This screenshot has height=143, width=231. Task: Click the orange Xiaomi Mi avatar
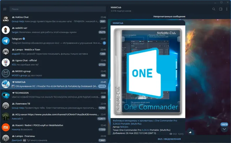point(6,127)
